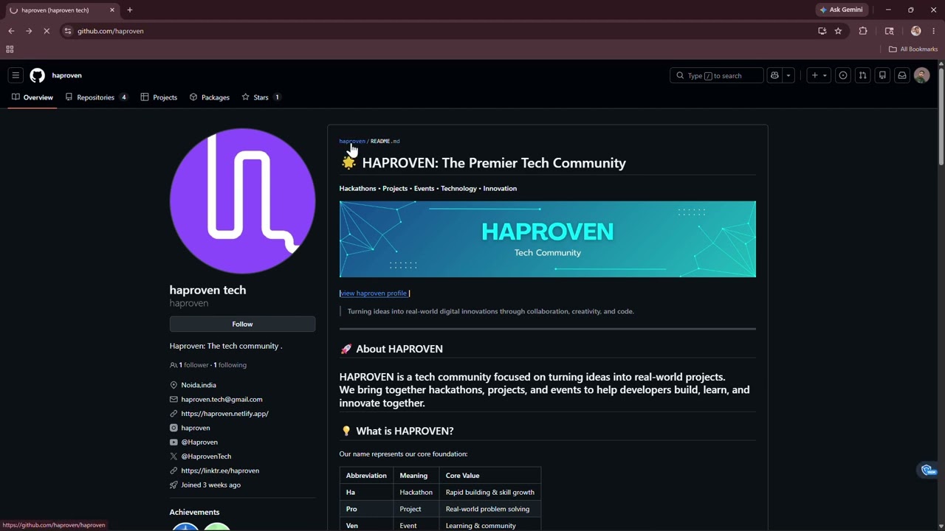Click the Joined 3 weeks ago text
This screenshot has width=945, height=531.
(x=211, y=485)
